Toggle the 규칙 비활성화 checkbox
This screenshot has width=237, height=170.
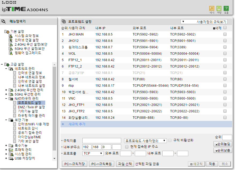(x=170, y=140)
